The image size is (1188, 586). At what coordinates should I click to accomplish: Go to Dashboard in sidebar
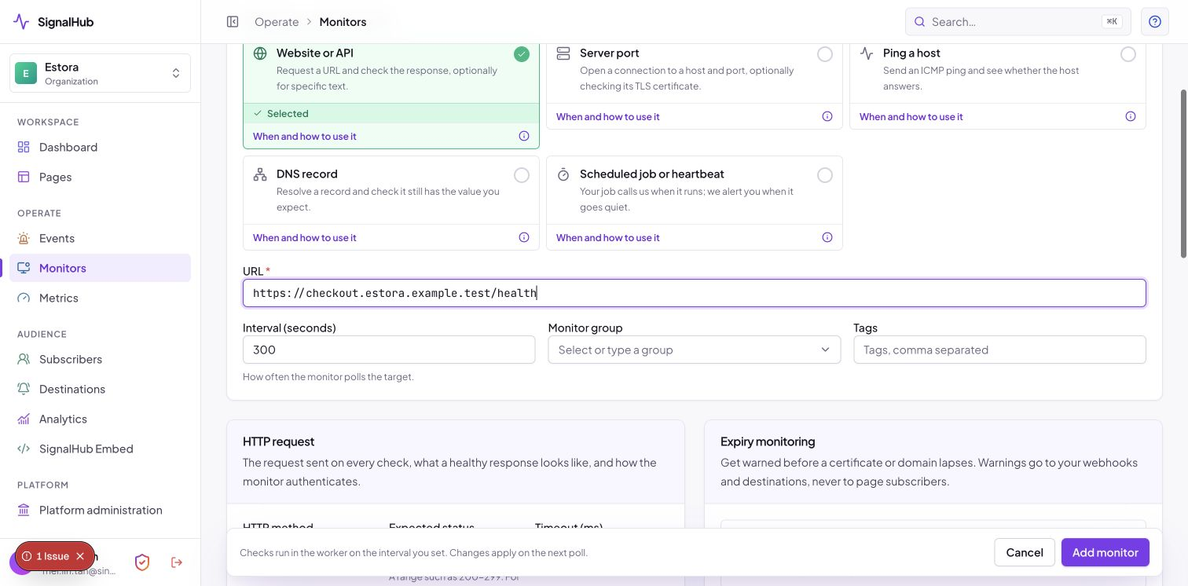pos(100,147)
